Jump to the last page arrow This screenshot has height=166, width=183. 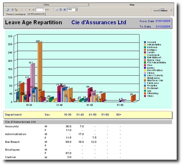point(33,10)
